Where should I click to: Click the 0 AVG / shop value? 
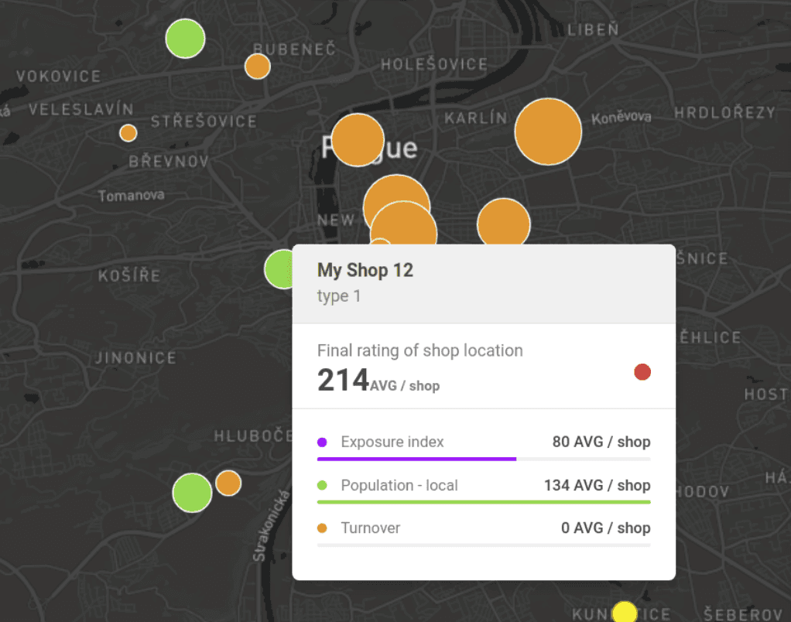(x=606, y=528)
